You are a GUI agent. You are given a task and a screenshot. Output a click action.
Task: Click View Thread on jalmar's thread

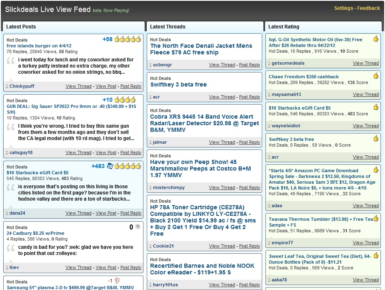coord(222,142)
